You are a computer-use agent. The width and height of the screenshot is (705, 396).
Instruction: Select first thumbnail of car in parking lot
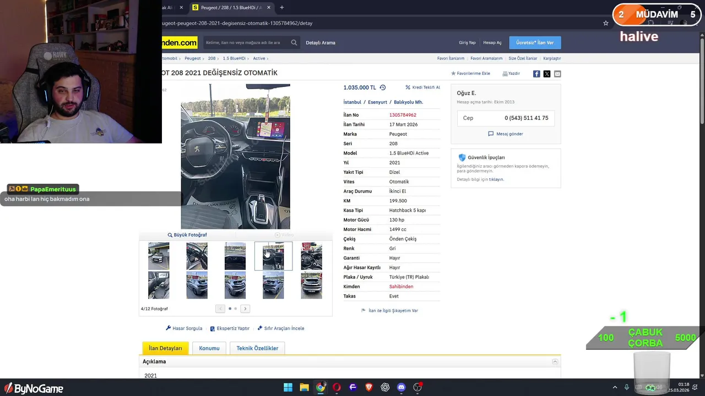(159, 256)
